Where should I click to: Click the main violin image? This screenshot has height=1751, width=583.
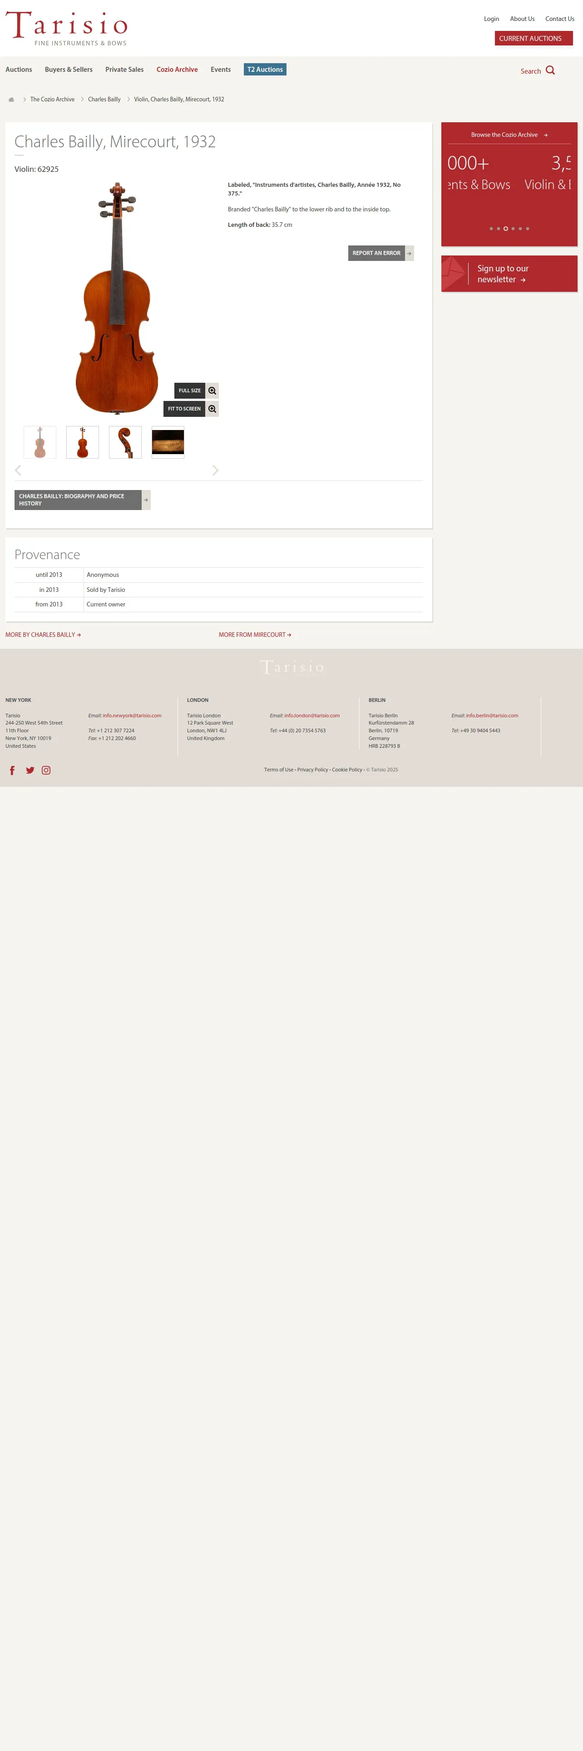click(x=117, y=298)
